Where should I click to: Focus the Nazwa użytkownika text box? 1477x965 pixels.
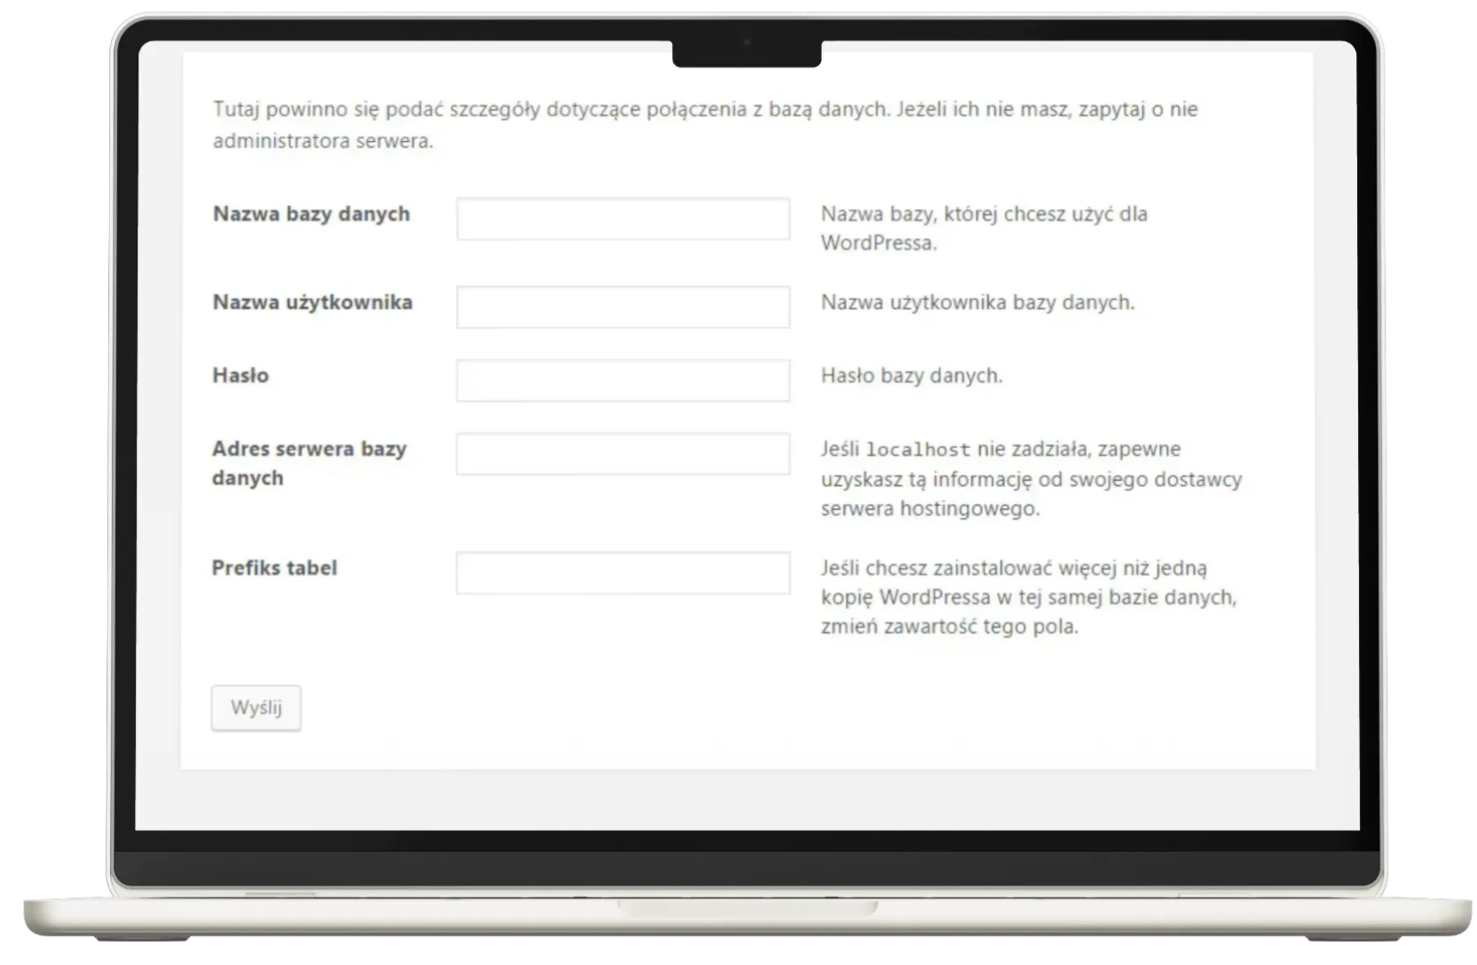pyautogui.click(x=622, y=307)
